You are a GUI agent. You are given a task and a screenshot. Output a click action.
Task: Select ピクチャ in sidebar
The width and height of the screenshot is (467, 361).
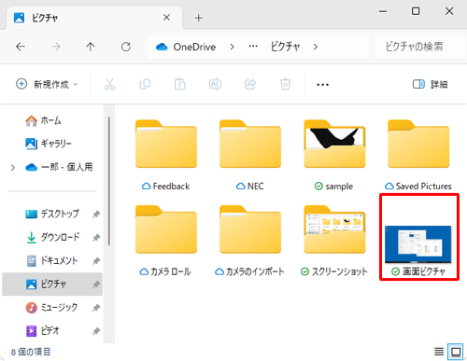(52, 285)
